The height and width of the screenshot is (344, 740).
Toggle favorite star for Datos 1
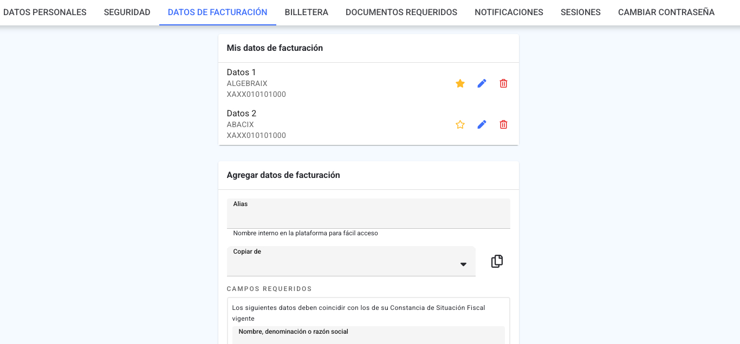[x=460, y=83]
